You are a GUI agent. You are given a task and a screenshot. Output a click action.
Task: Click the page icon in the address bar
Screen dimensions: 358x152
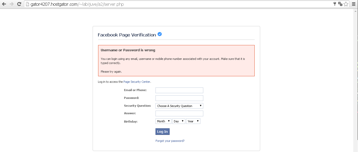click(x=28, y=4)
